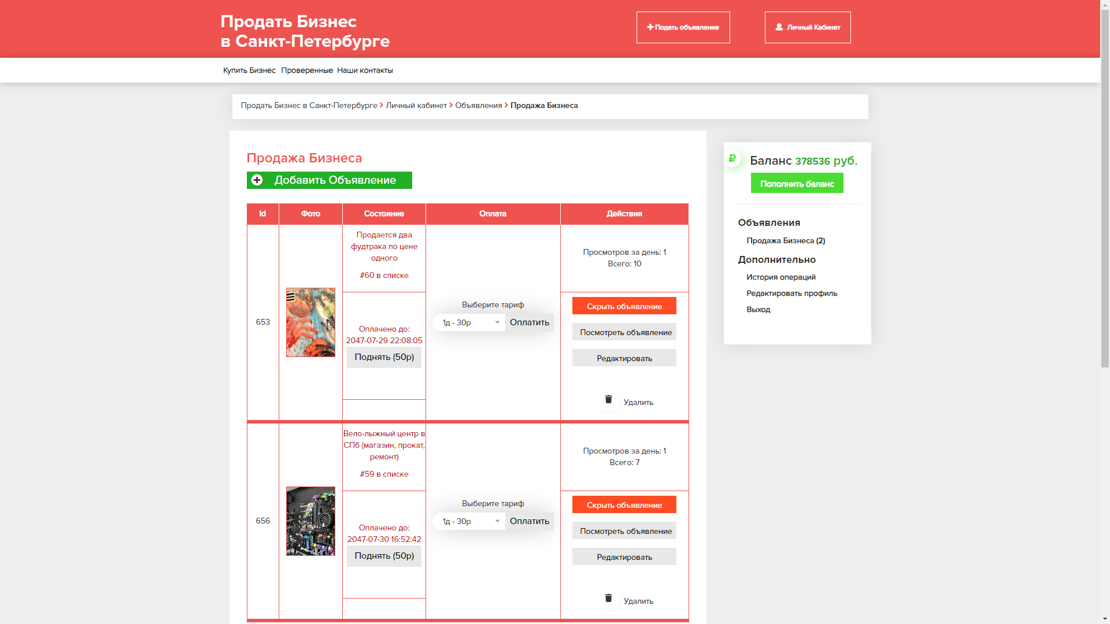Open tariff dropdown for listing 653
The image size is (1110, 624).
tap(469, 322)
